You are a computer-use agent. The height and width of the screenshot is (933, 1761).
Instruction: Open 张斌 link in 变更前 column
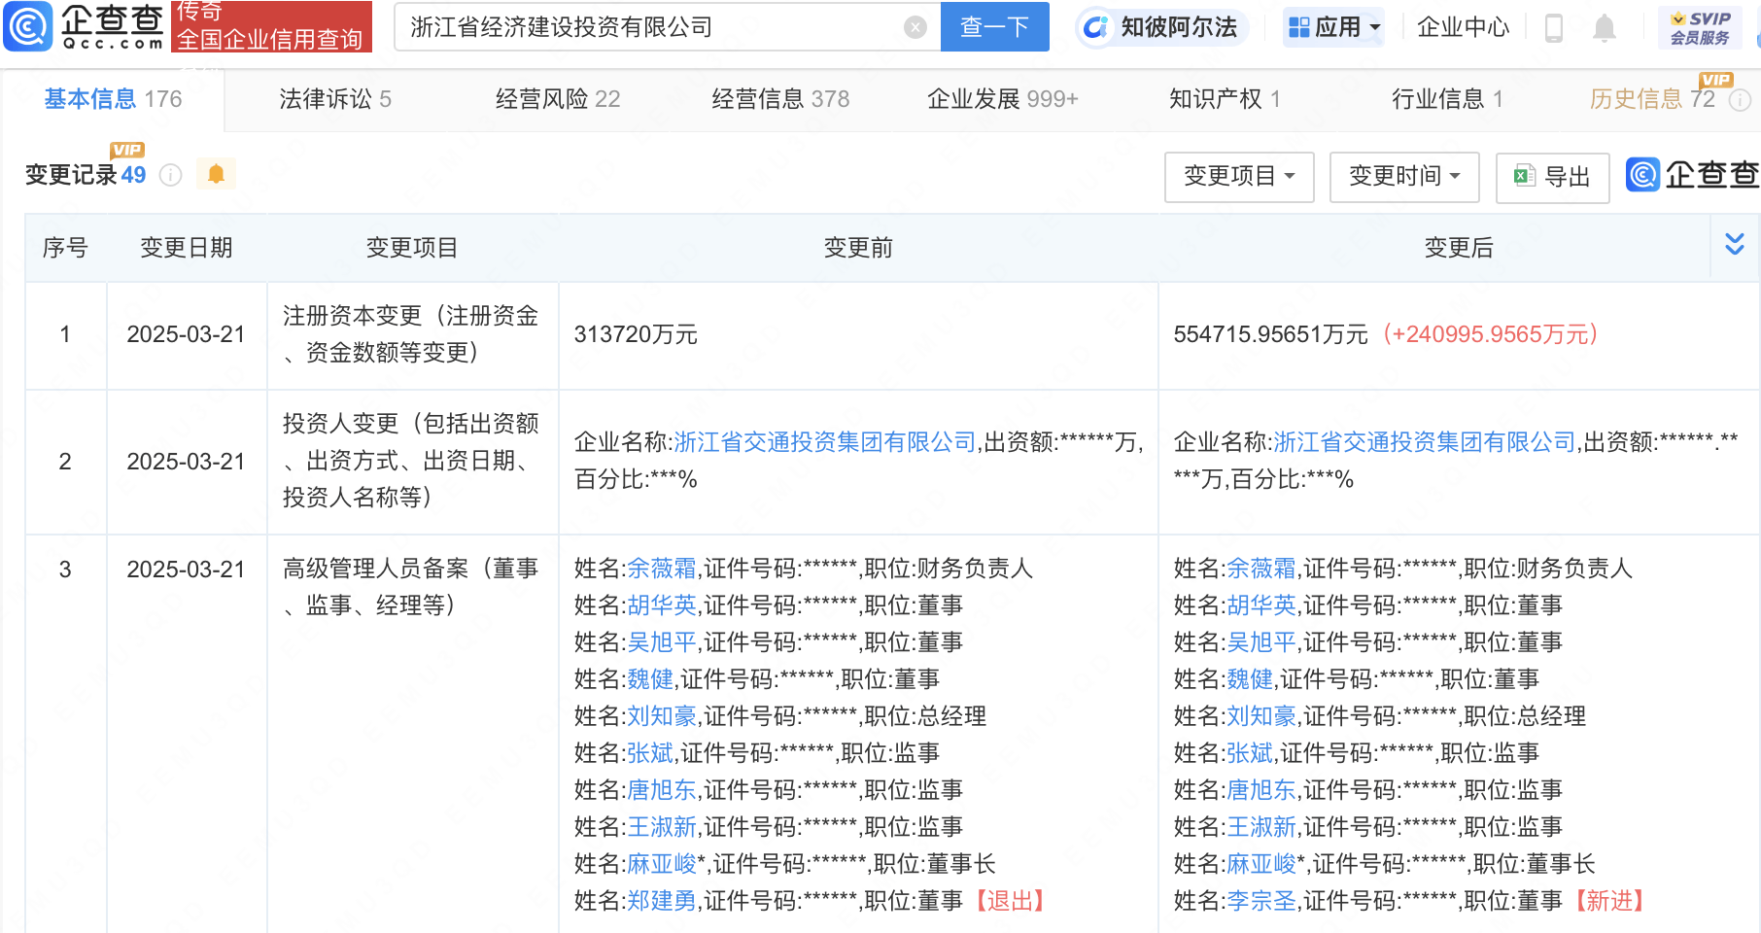pos(650,753)
